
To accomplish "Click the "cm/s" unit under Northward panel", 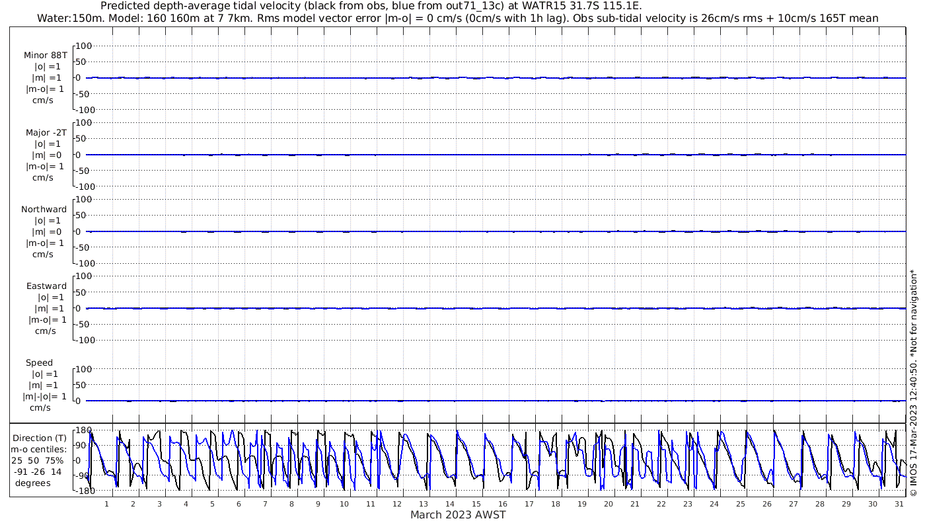I will click(x=43, y=254).
